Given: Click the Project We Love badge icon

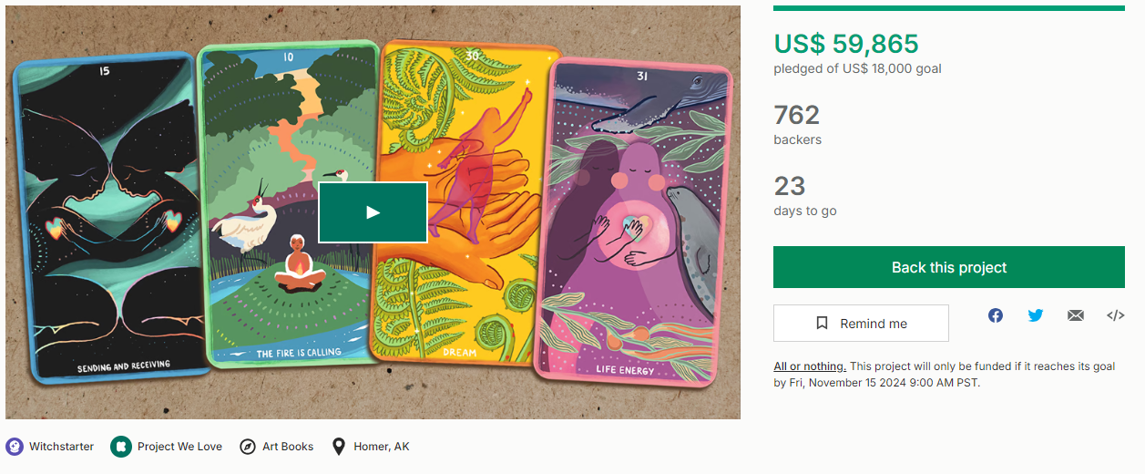Looking at the screenshot, I should 121,447.
